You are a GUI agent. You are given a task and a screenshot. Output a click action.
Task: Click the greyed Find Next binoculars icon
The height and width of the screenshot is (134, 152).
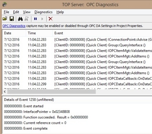(27, 19)
